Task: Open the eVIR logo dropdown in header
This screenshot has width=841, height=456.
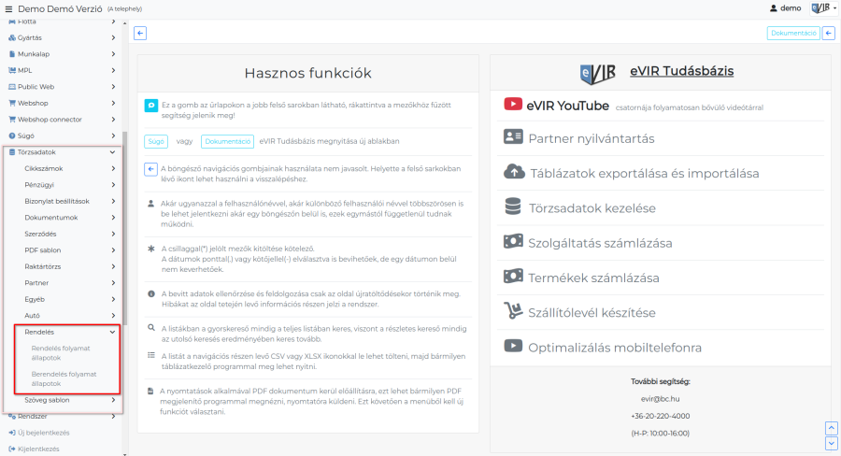Action: click(x=823, y=8)
